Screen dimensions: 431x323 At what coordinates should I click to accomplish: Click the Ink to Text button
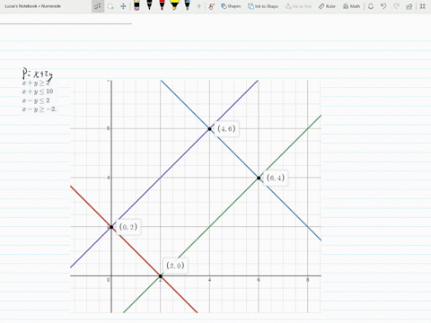pos(298,6)
